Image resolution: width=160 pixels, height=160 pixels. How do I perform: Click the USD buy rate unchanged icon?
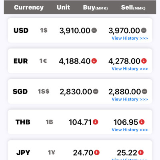pyautogui.click(x=94, y=30)
